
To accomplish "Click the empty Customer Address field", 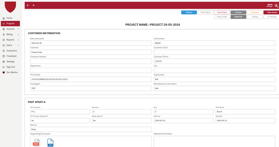I will [x=91, y=61].
